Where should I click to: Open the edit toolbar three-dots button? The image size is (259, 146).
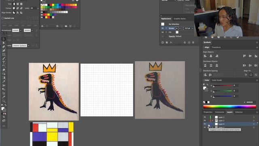4,126
